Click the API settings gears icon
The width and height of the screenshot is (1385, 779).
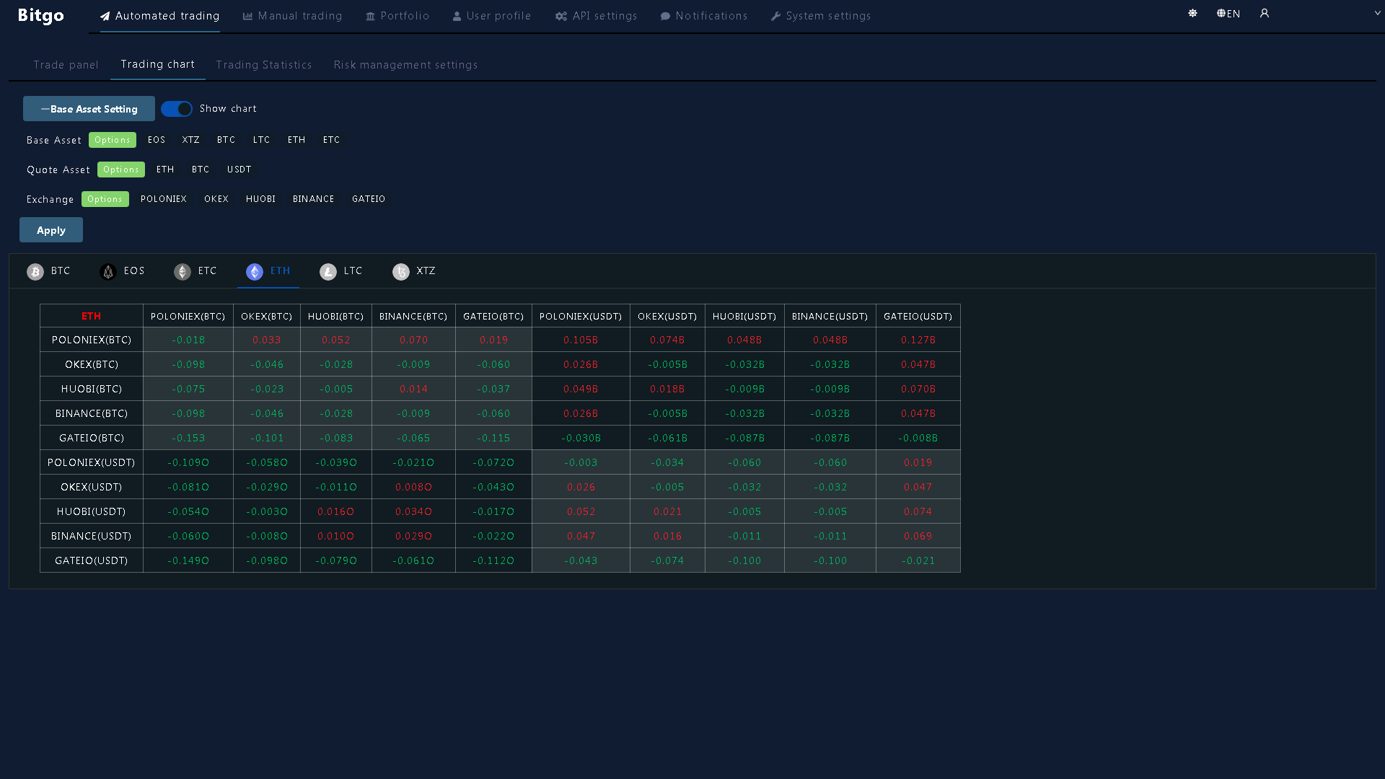561,16
